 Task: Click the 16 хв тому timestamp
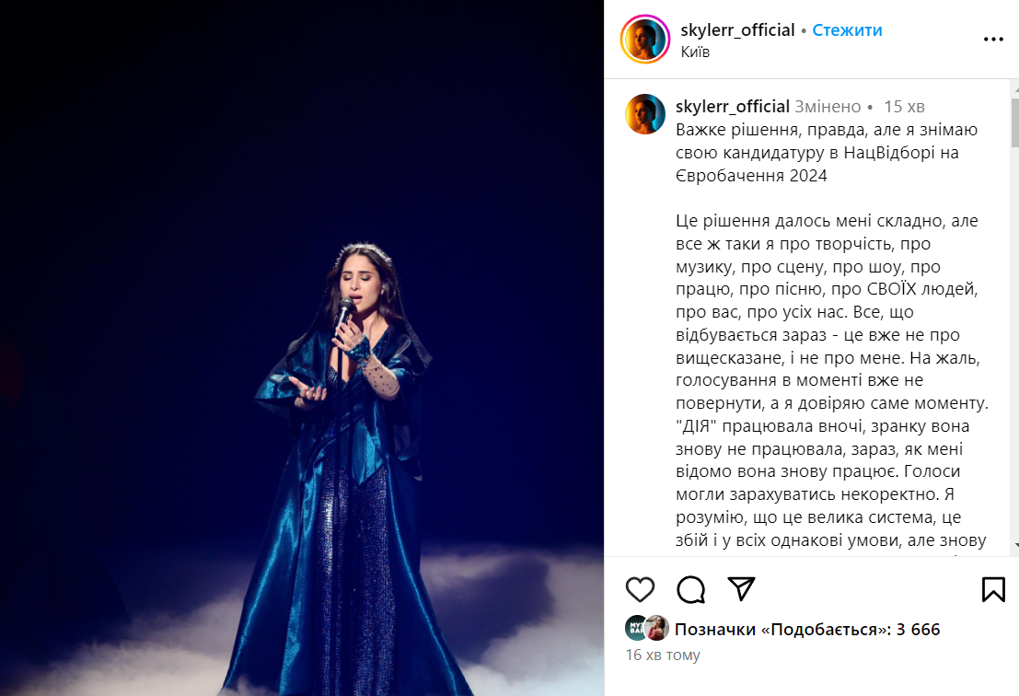[x=663, y=655]
